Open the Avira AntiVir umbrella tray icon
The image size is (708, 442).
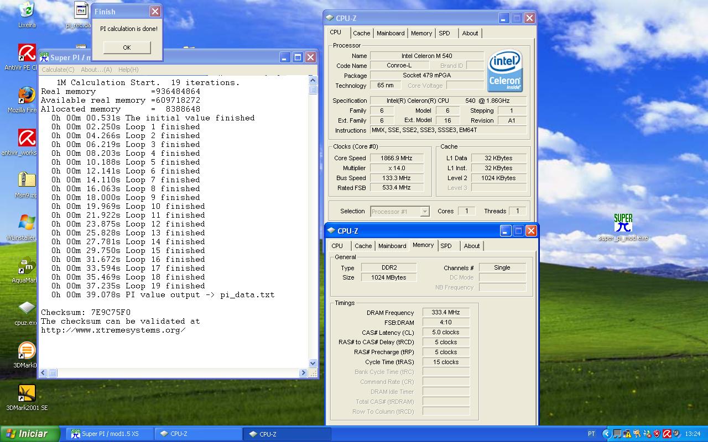[x=667, y=434]
